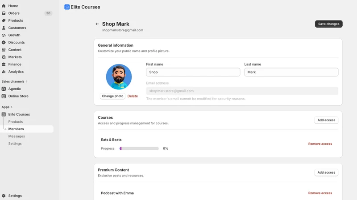Click the Online Store icon

pyautogui.click(x=4, y=96)
